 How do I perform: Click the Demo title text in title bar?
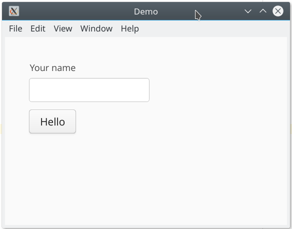click(146, 11)
